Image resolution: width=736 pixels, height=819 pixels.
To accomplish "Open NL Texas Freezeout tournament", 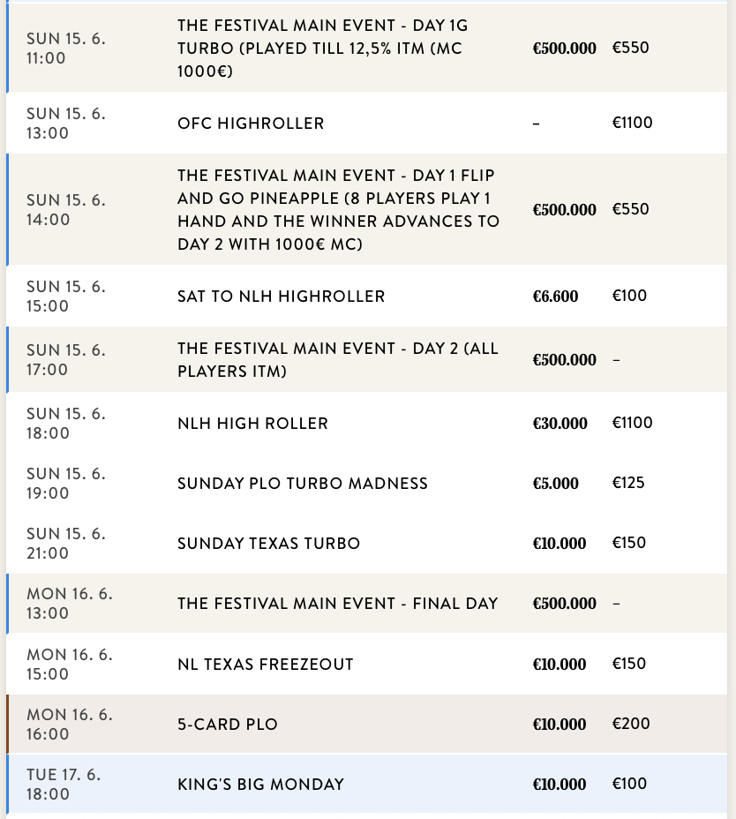I will point(265,664).
